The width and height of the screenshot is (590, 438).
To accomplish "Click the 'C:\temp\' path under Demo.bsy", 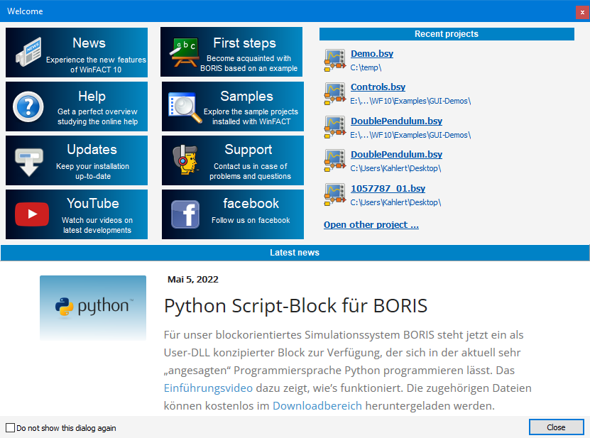I will pyautogui.click(x=366, y=67).
